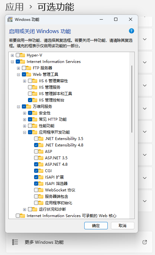The height and width of the screenshot is (255, 155).
Task: Click the feature list vertical scrollbar thumb
Action: click(x=132, y=99)
